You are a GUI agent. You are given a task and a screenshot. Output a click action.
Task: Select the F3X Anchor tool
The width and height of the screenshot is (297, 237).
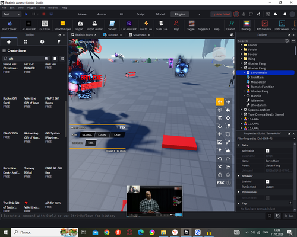pyautogui.click(x=220, y=126)
